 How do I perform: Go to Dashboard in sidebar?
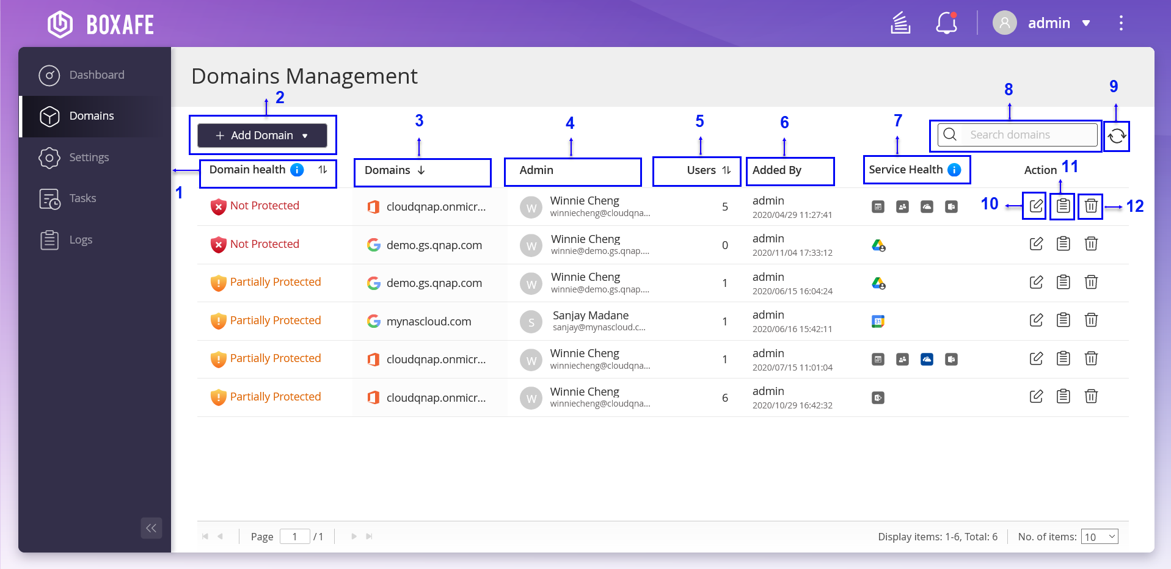tap(97, 75)
